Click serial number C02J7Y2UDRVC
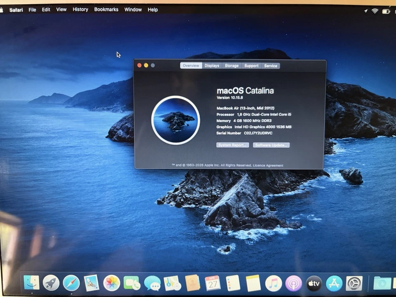 click(258, 133)
